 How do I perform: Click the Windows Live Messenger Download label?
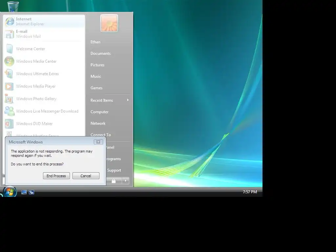point(47,111)
